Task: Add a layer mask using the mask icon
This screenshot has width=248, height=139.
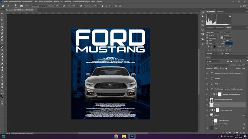Action: pyautogui.click(x=230, y=133)
